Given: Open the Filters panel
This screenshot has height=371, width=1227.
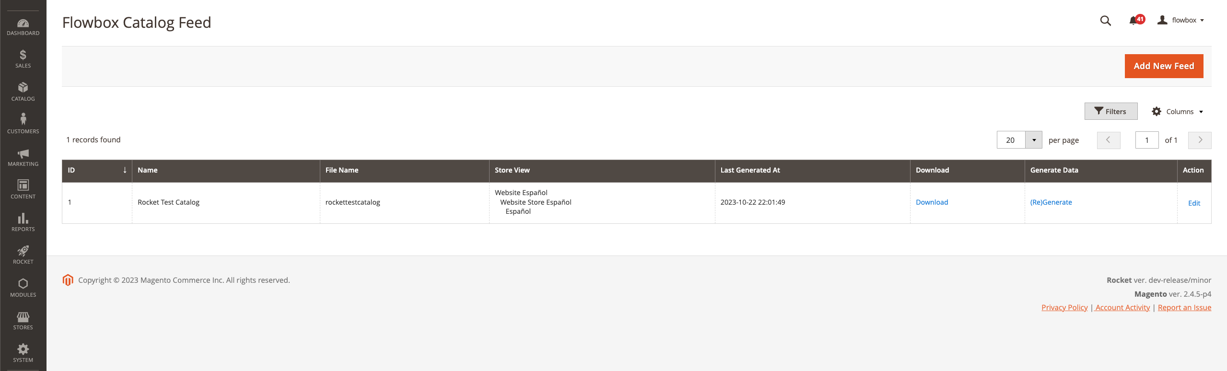Looking at the screenshot, I should (1110, 112).
